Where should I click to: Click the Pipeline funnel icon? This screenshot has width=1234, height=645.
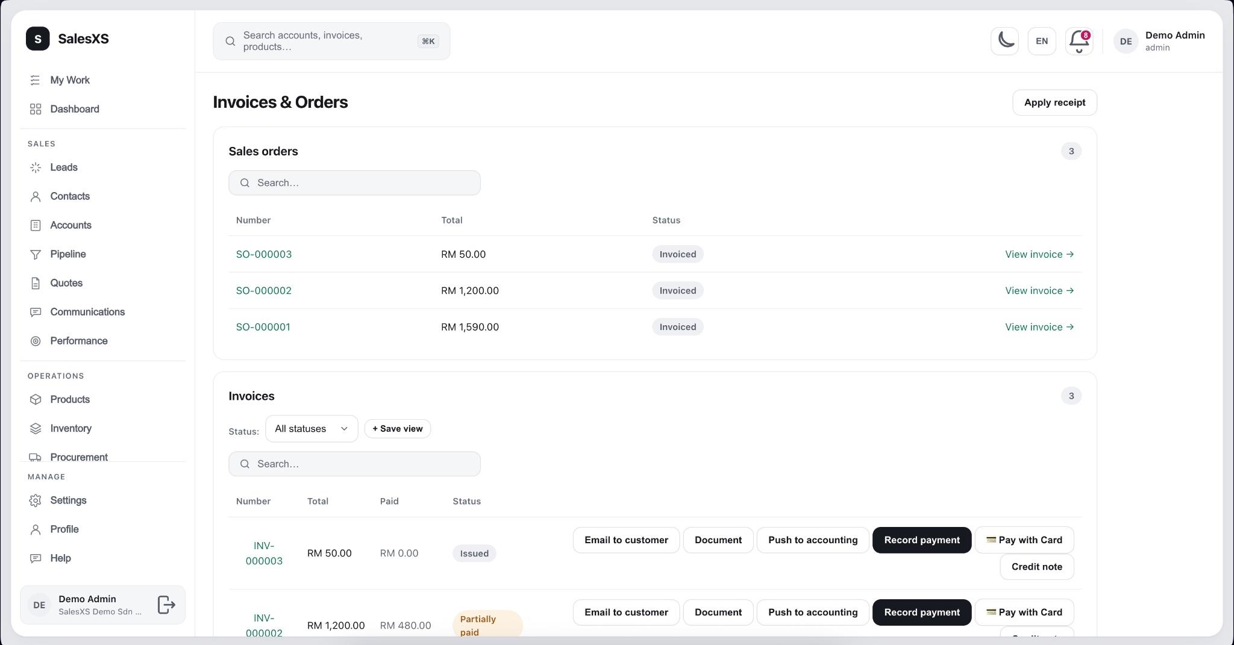pos(36,254)
